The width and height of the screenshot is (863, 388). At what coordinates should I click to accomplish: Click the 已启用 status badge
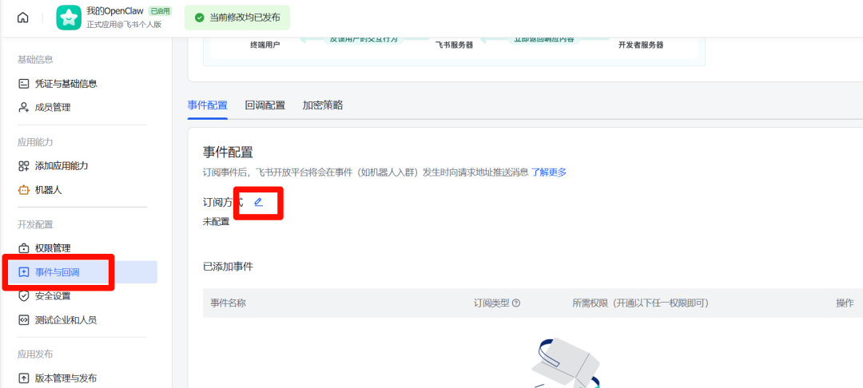(x=160, y=11)
